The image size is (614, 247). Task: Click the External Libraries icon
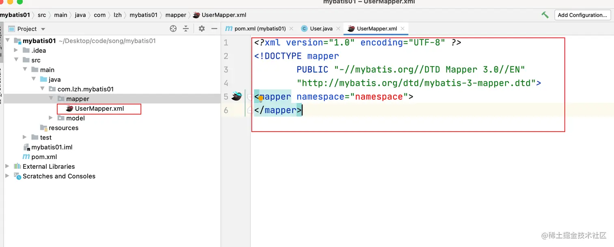point(17,166)
